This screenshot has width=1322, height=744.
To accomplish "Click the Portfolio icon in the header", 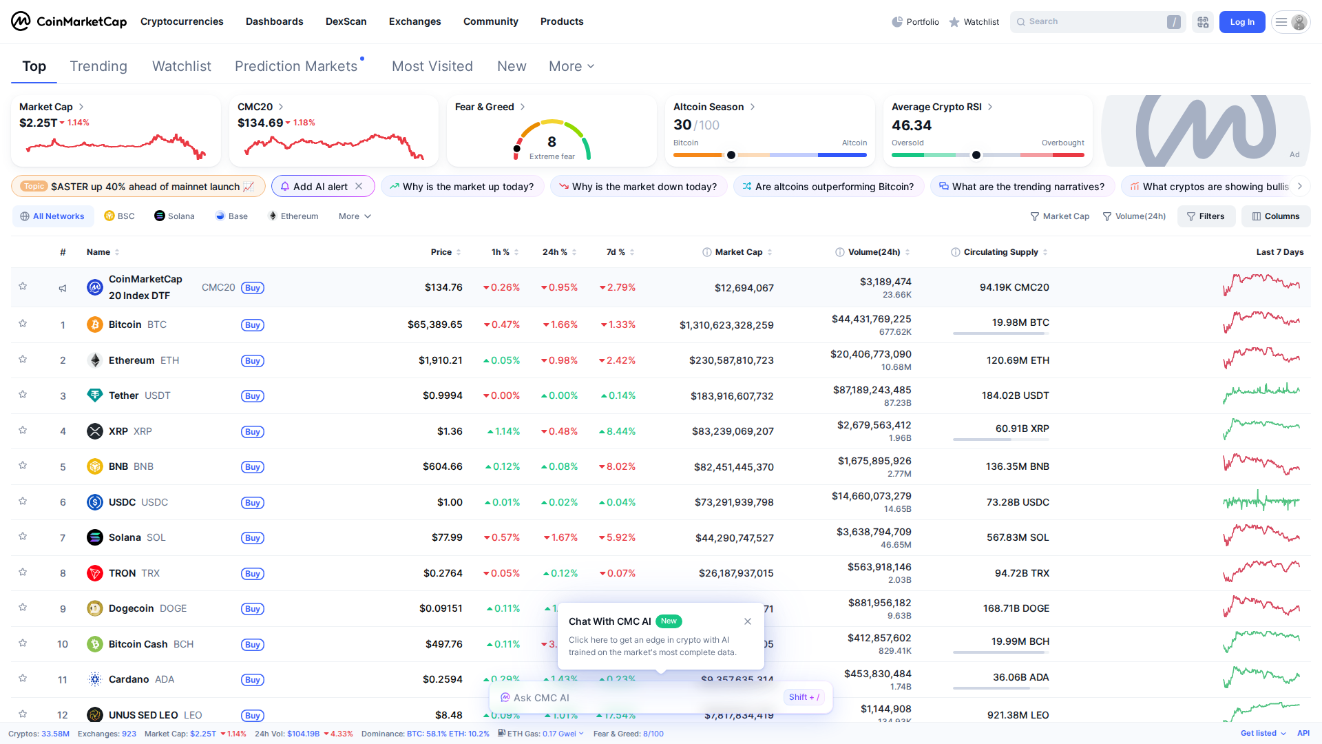I will [x=896, y=21].
